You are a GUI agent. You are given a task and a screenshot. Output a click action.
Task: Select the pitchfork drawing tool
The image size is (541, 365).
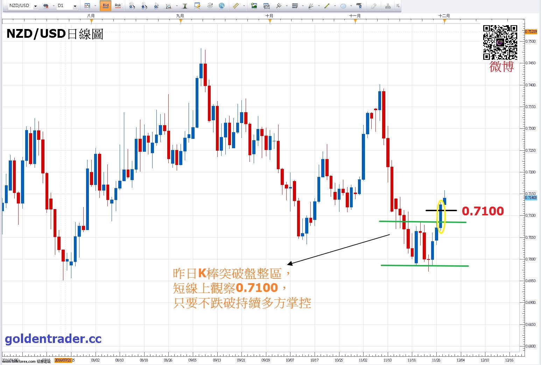point(279,6)
